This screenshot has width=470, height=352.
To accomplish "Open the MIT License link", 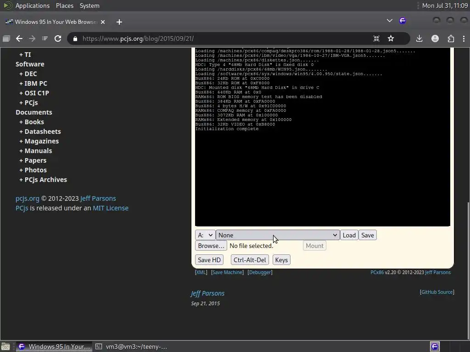I will pos(111,208).
